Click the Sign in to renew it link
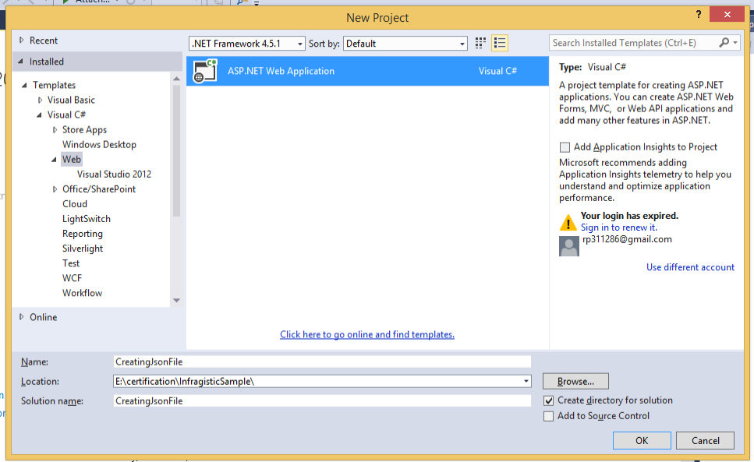 pos(618,227)
